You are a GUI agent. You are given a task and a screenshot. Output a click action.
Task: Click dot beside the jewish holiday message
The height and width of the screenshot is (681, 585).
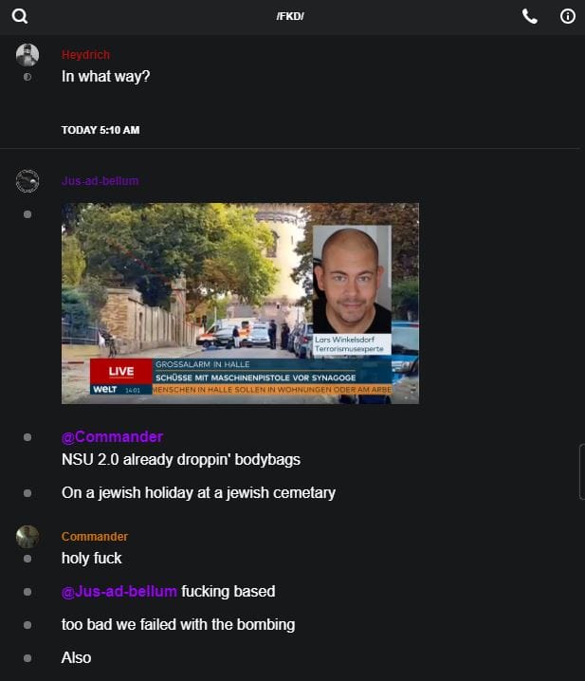tap(27, 493)
